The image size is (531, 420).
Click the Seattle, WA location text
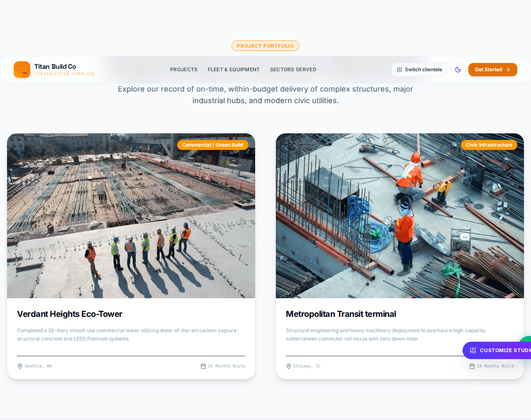coord(38,366)
